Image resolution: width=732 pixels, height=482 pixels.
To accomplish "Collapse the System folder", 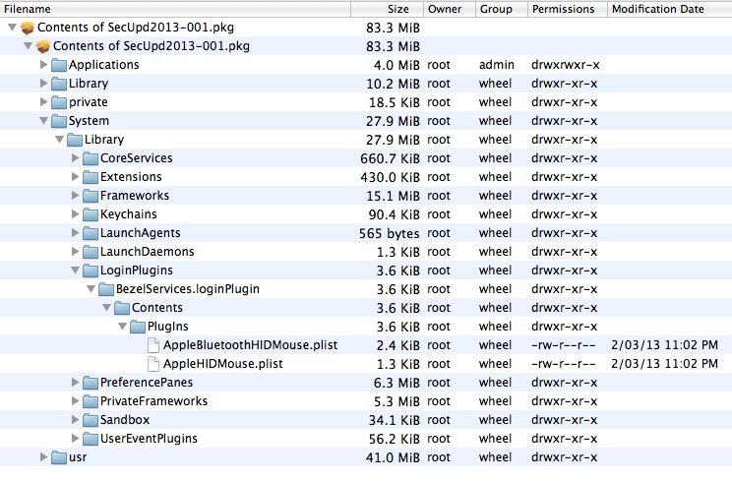I will pyautogui.click(x=44, y=120).
